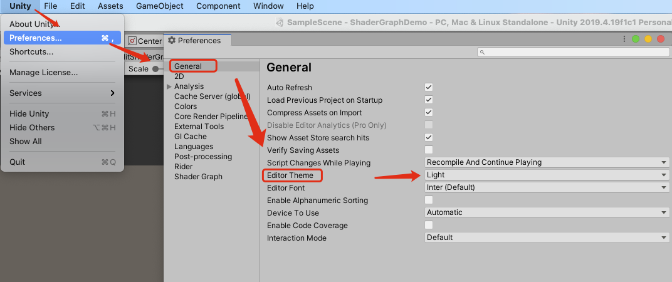The height and width of the screenshot is (282, 672).
Task: Click the yellow minimize window button
Action: (648, 39)
